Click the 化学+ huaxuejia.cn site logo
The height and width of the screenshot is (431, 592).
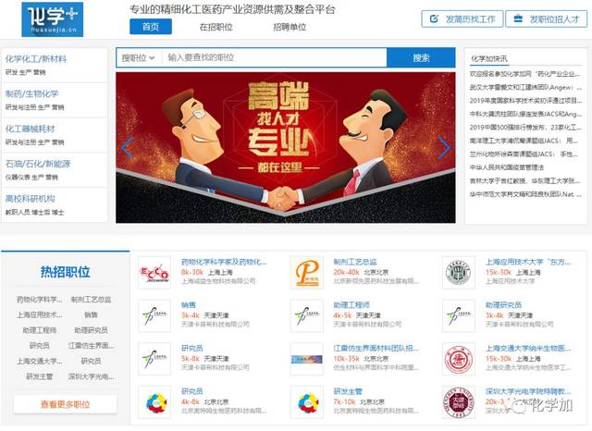[x=52, y=19]
